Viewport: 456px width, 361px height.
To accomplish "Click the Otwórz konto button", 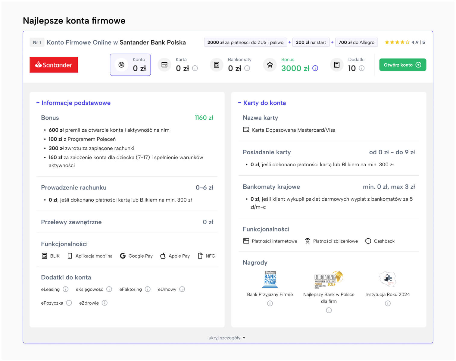I will coord(402,65).
